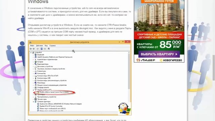Click the web page vertical scrollbar thumb
Image resolution: width=215 pixels, height=121 pixels.
(x=214, y=68)
